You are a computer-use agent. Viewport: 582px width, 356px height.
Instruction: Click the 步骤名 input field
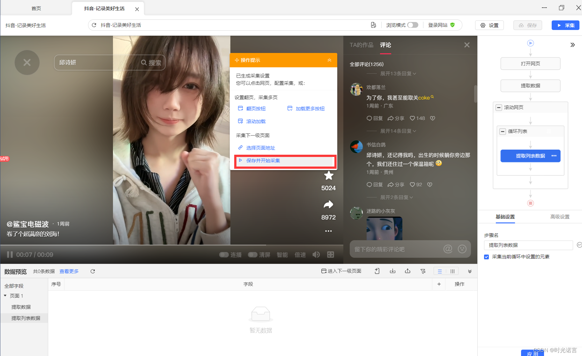click(x=528, y=245)
